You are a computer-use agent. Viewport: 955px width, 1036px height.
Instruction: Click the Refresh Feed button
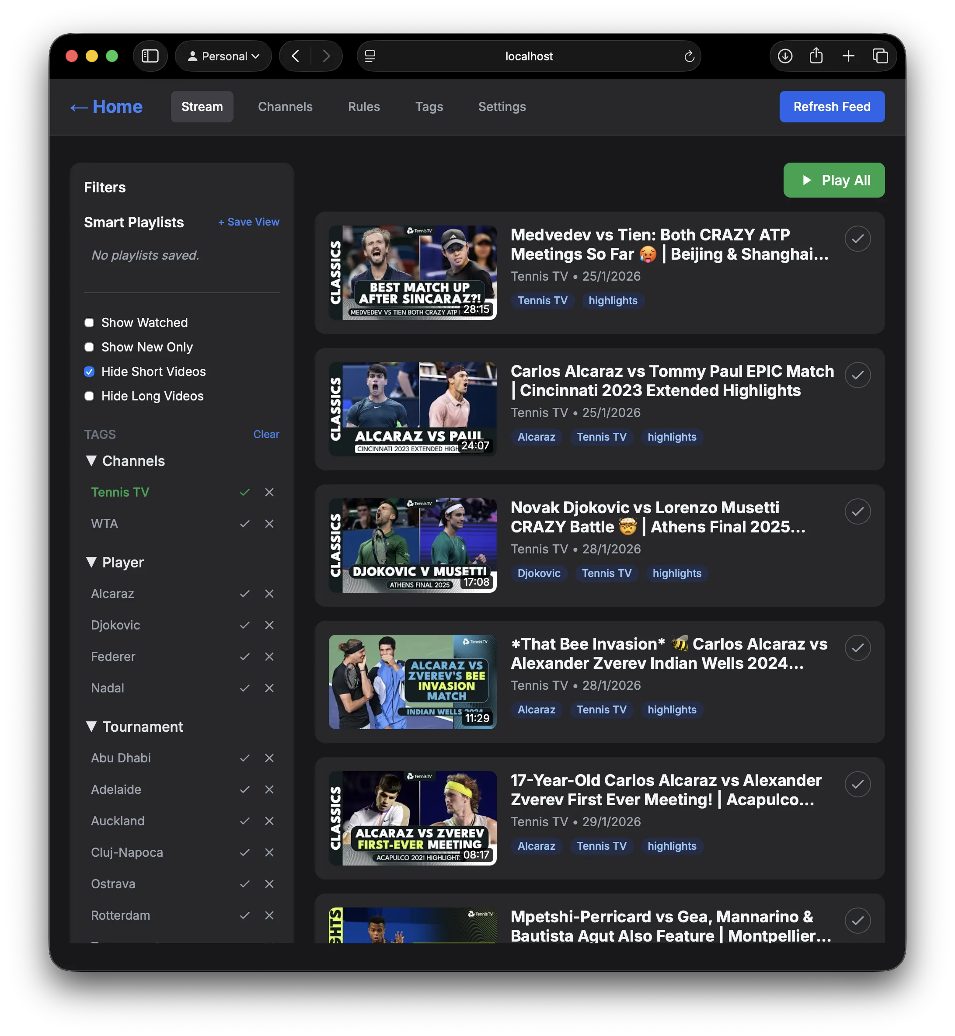(x=832, y=107)
